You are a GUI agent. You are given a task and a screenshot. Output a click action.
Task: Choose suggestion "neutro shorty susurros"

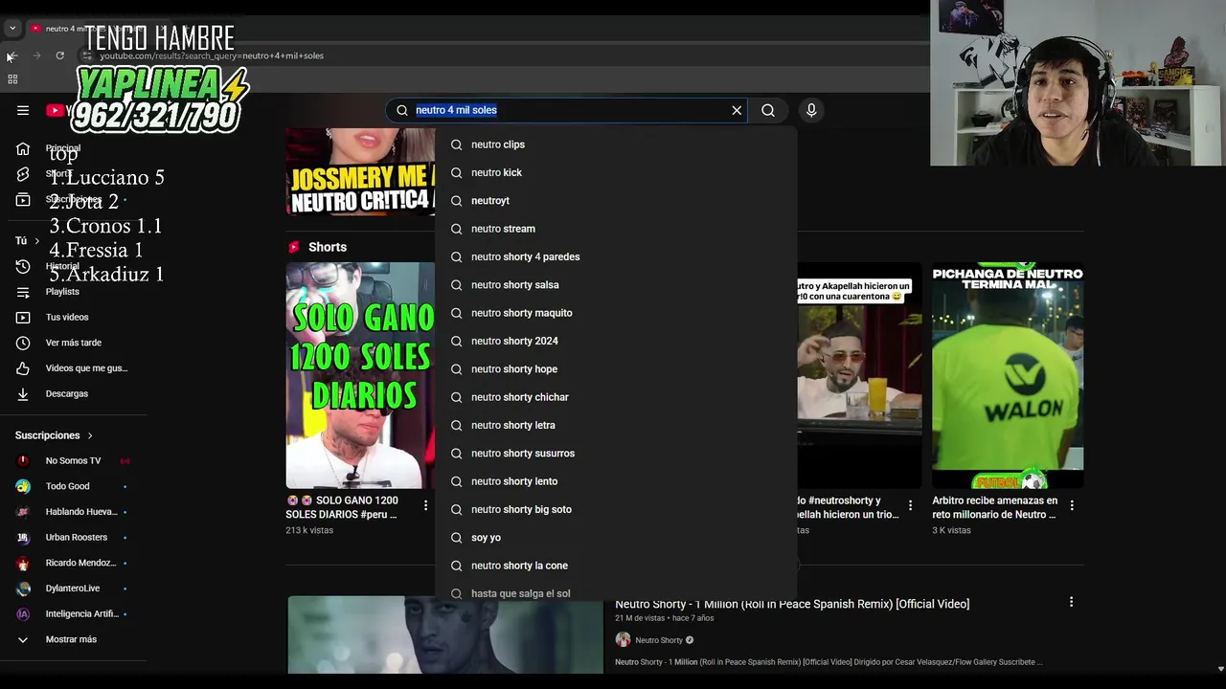pos(616,454)
